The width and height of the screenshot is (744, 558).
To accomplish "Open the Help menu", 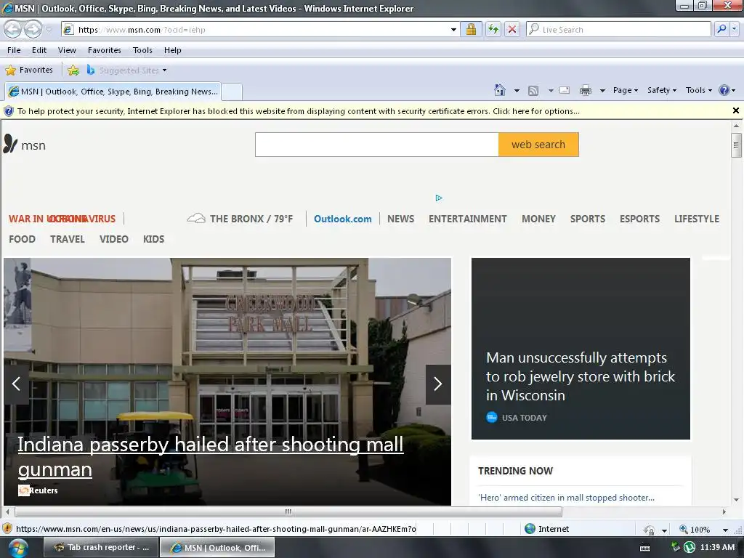I will click(x=173, y=50).
